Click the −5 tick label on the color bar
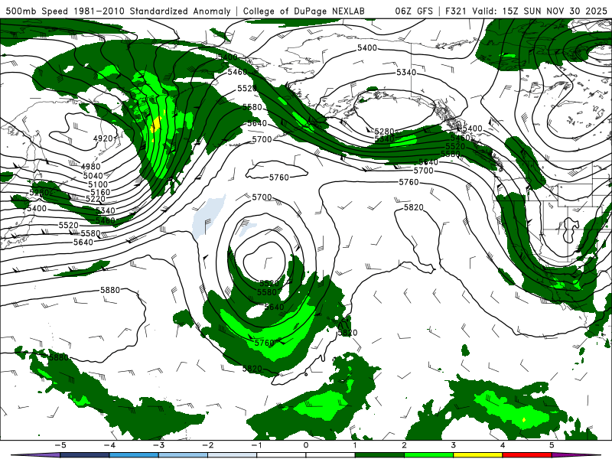The image size is (612, 459). coord(60,445)
